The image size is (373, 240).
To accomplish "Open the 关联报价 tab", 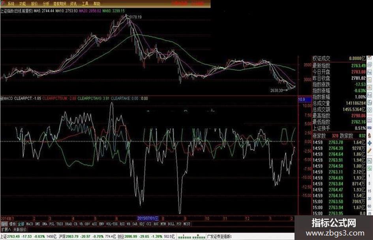I will pyautogui.click(x=20, y=229).
